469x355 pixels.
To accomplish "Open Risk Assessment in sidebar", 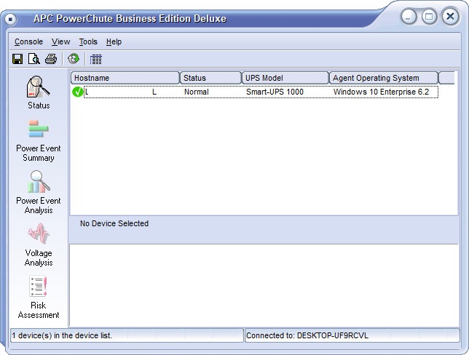I will click(x=39, y=298).
